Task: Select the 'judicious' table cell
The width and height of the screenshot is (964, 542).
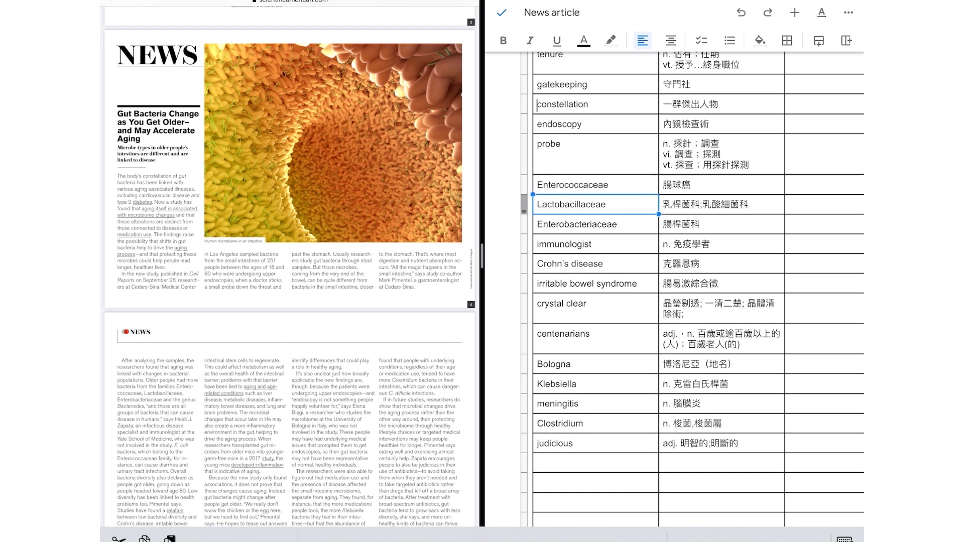Action: coord(595,443)
